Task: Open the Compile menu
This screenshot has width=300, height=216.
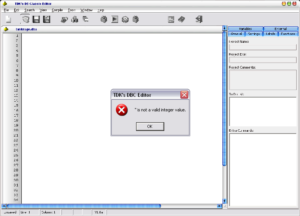Action: tap(57, 10)
